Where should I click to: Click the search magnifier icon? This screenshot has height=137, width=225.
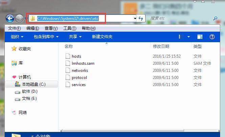click(x=215, y=18)
